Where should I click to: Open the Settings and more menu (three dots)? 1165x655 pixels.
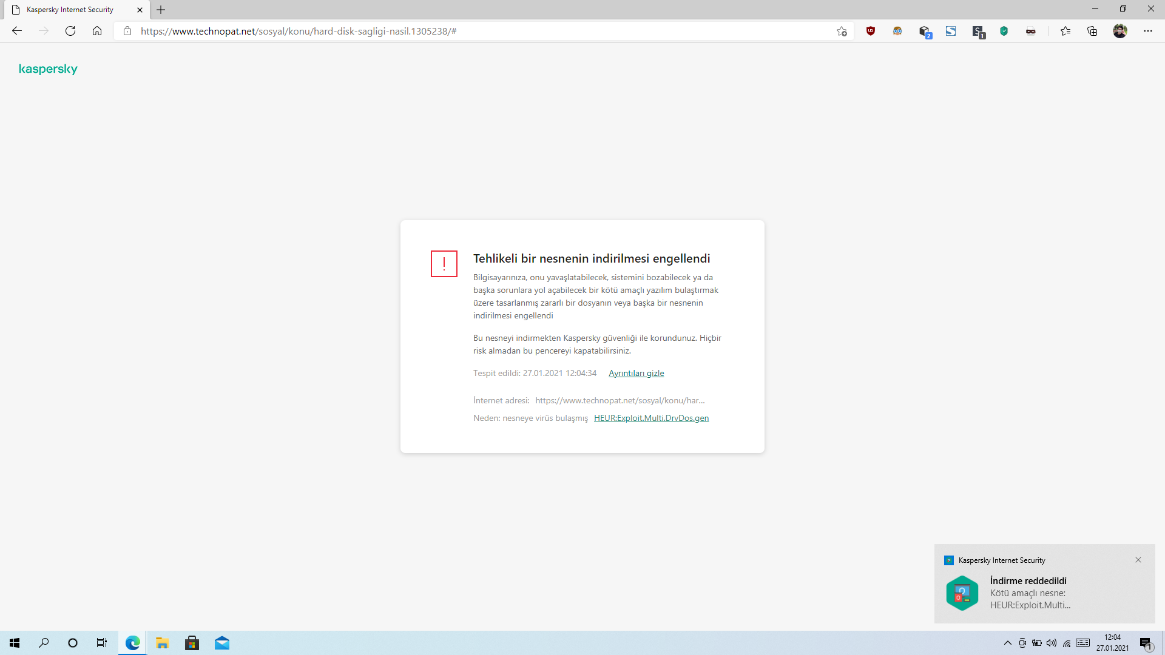(1148, 31)
